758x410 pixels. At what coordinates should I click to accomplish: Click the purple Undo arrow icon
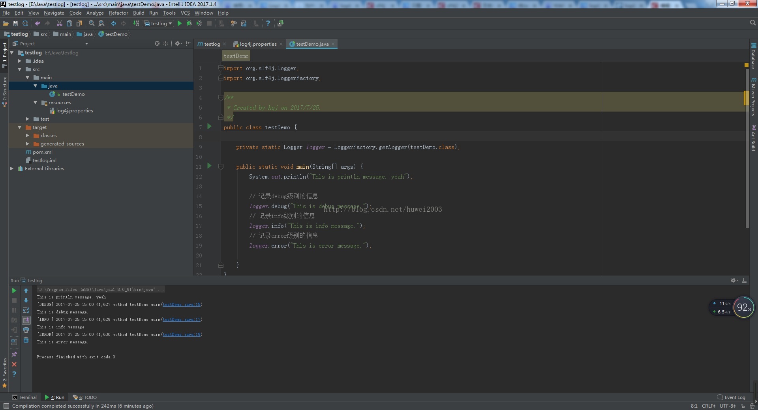click(x=38, y=24)
